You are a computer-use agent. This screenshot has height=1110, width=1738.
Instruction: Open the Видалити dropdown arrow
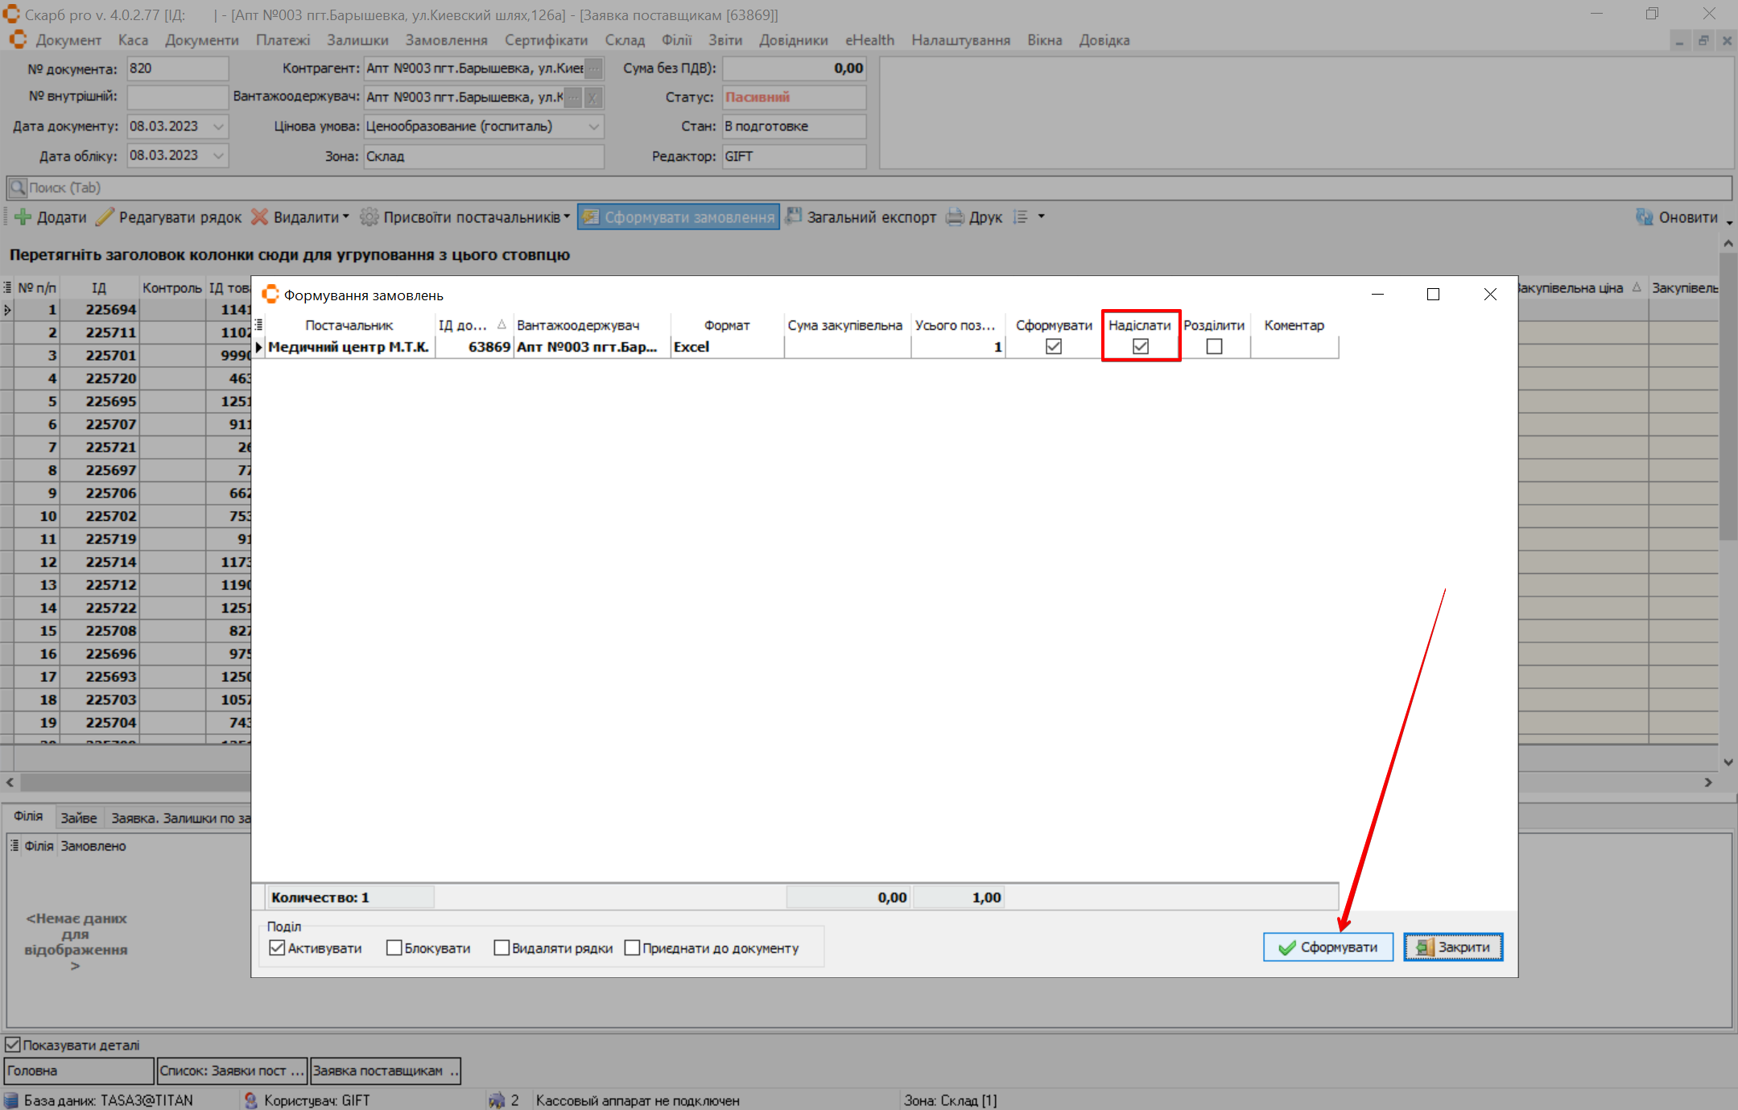[x=345, y=217]
